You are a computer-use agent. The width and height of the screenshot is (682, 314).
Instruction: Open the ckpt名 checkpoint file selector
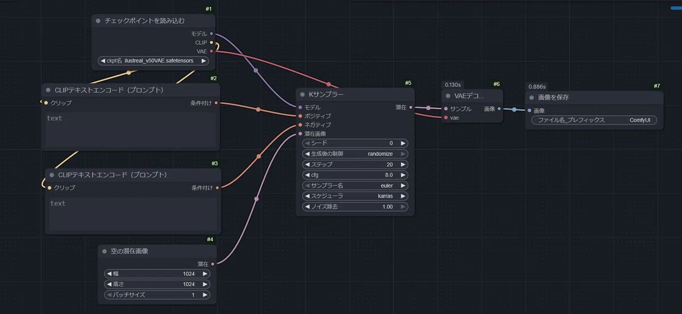(153, 61)
